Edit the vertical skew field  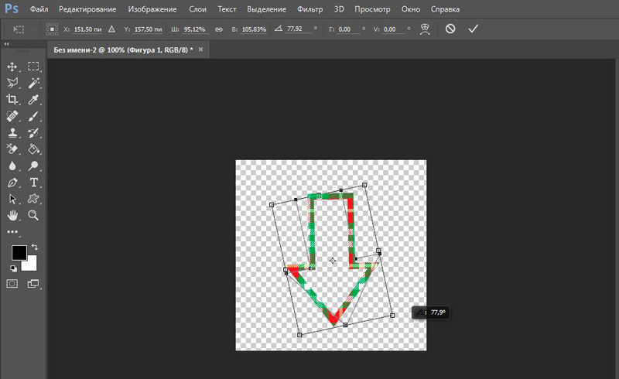[393, 29]
